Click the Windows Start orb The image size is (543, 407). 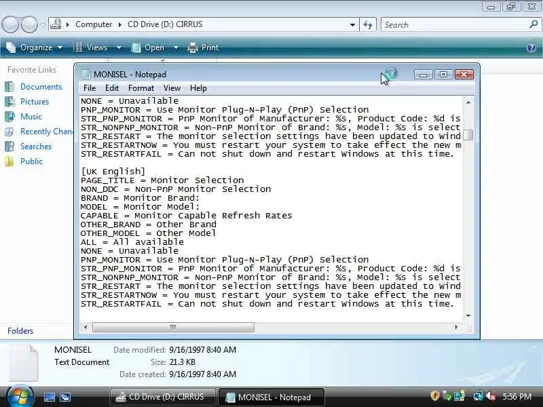(x=19, y=396)
